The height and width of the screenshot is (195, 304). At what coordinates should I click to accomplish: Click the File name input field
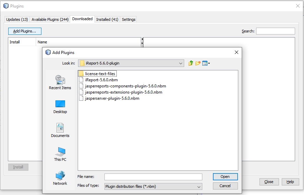[x=153, y=177]
